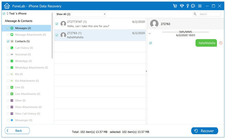Click the large 272763 avatar in detail header
Screen dimensions: 226x139
[154, 24]
